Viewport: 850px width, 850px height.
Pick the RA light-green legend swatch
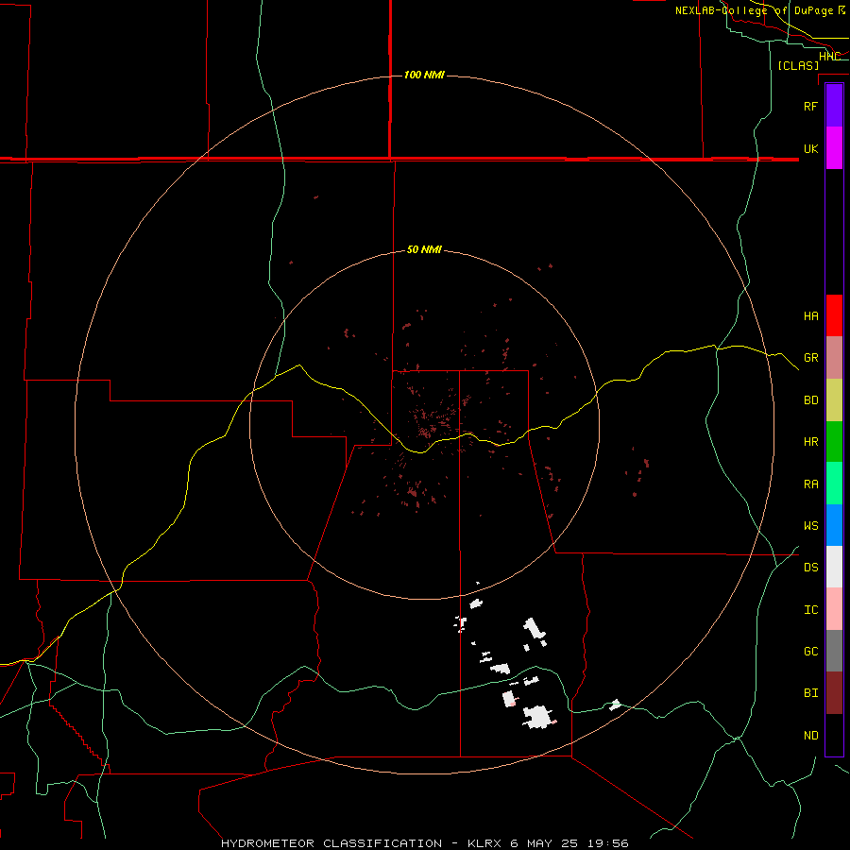(x=834, y=484)
